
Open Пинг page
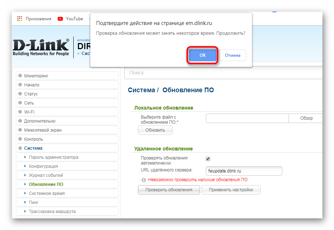67,202
